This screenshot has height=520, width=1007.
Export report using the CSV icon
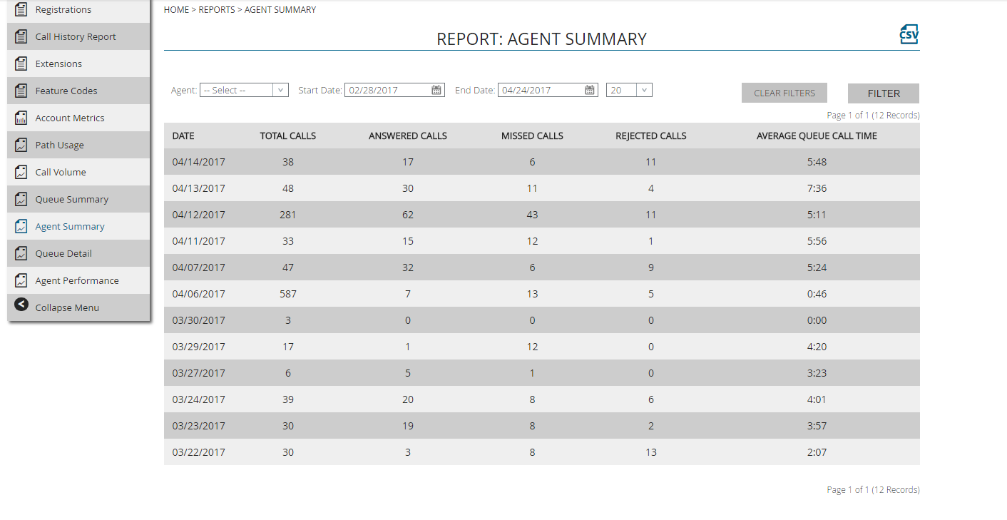(909, 34)
